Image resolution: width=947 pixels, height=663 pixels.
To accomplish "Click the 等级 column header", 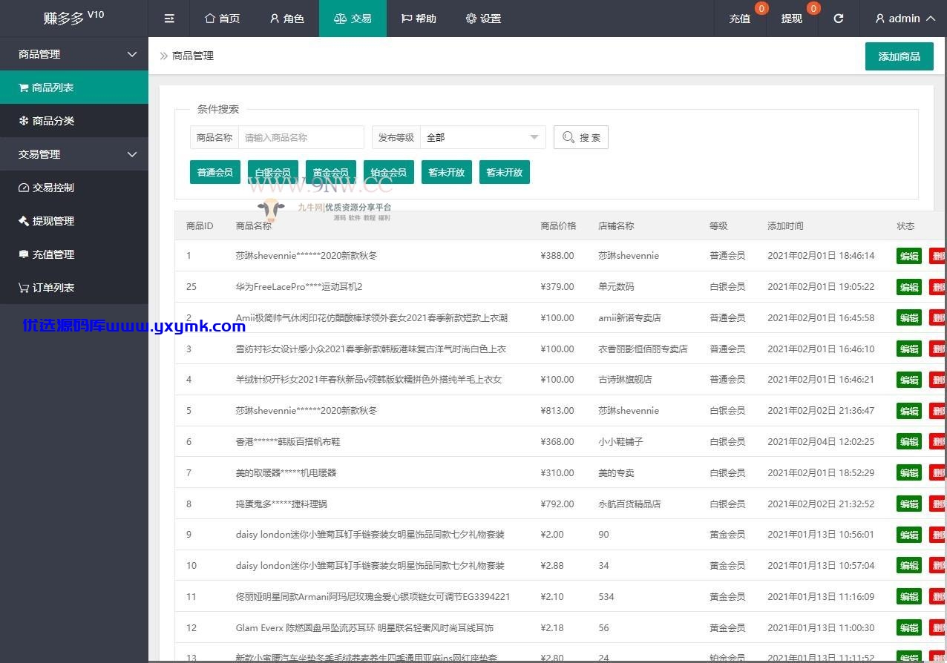I will tap(718, 225).
